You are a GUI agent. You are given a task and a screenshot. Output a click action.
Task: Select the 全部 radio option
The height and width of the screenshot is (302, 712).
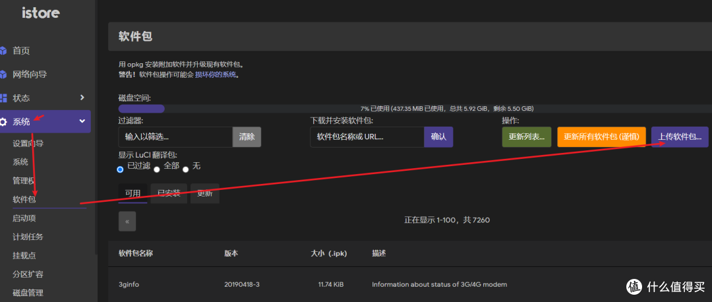click(157, 169)
